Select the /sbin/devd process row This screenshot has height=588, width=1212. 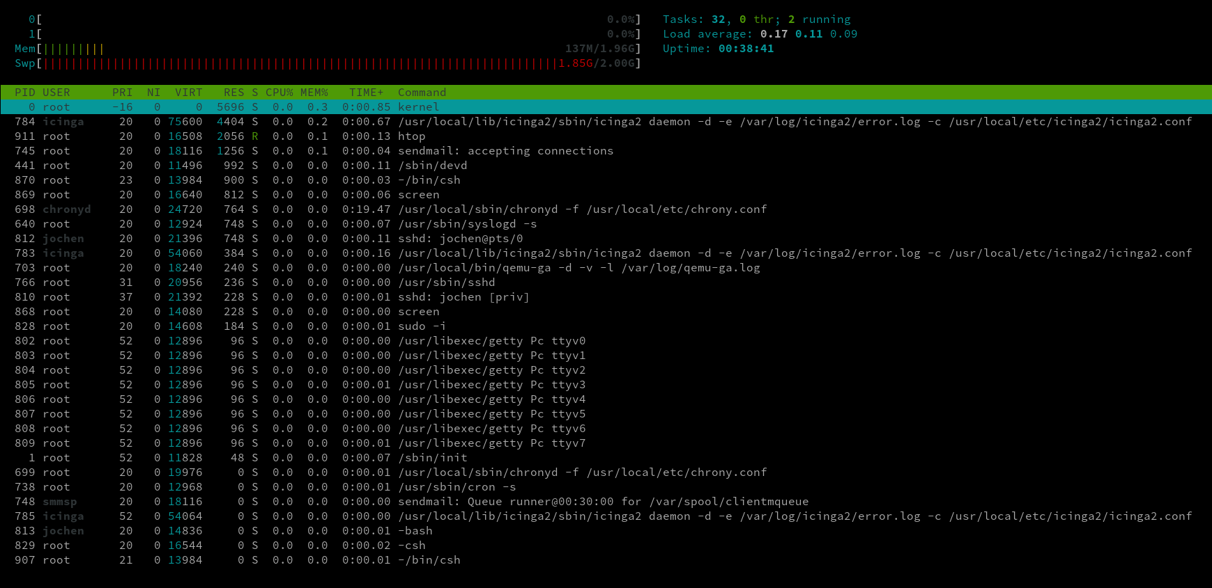(432, 166)
